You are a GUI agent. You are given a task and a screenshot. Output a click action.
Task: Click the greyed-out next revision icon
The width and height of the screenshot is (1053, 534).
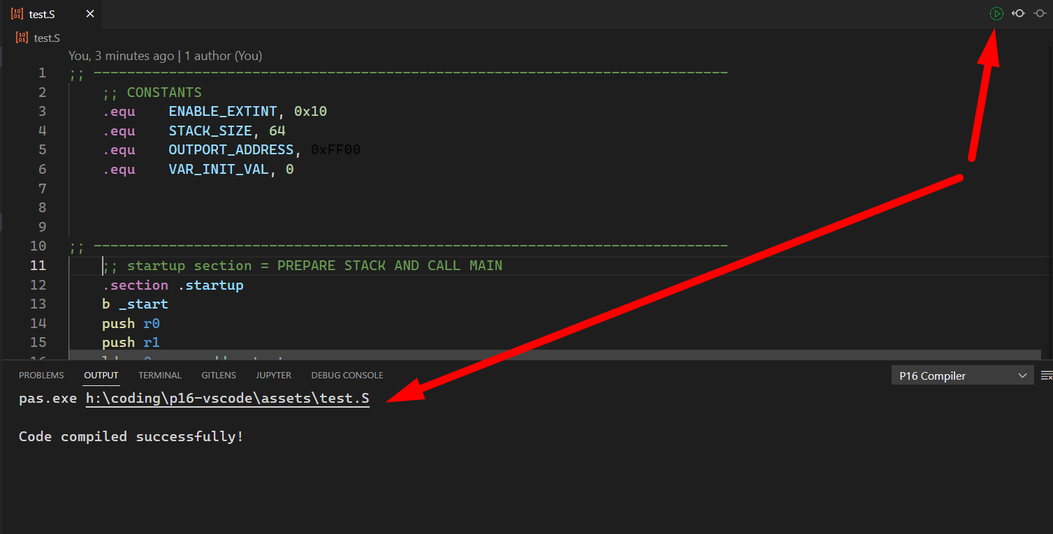1040,13
